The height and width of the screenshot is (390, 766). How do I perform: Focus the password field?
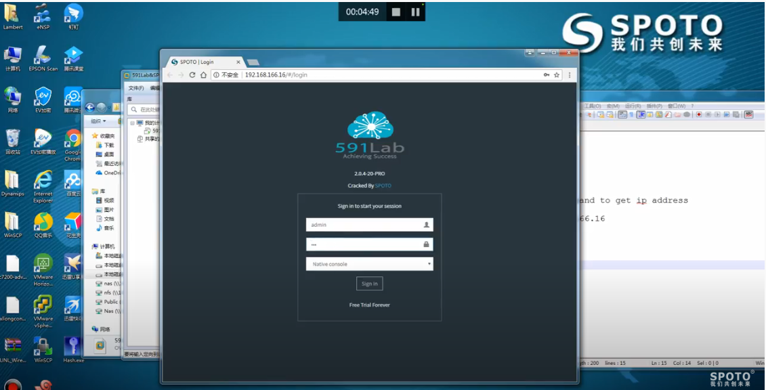point(369,244)
